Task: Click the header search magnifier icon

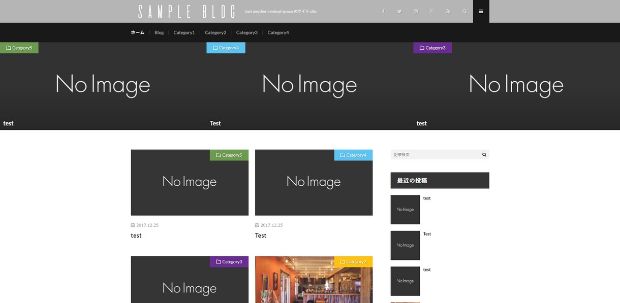Action: pos(464,11)
